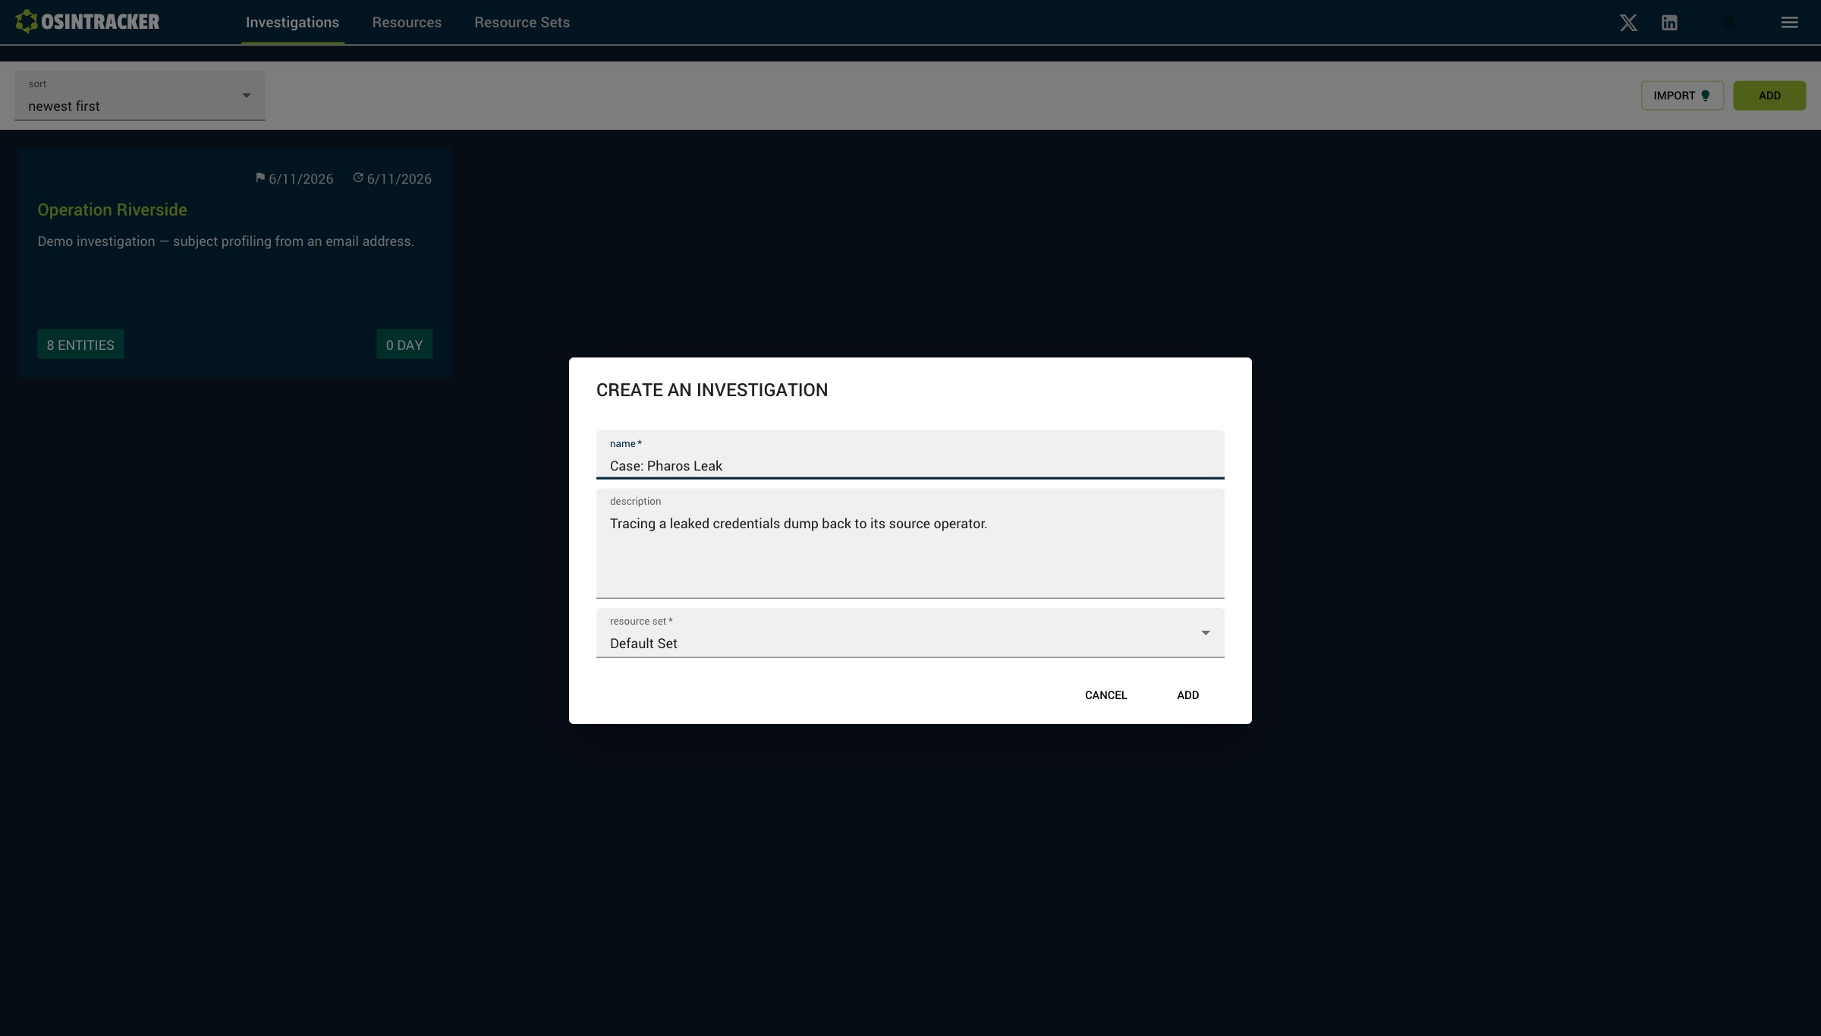Click the lightbulb icon on Import button
Screen dimensions: 1821x1036
[1705, 96]
